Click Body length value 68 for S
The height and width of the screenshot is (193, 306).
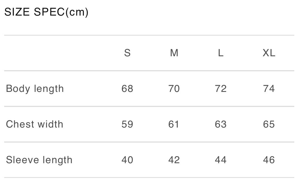(127, 89)
